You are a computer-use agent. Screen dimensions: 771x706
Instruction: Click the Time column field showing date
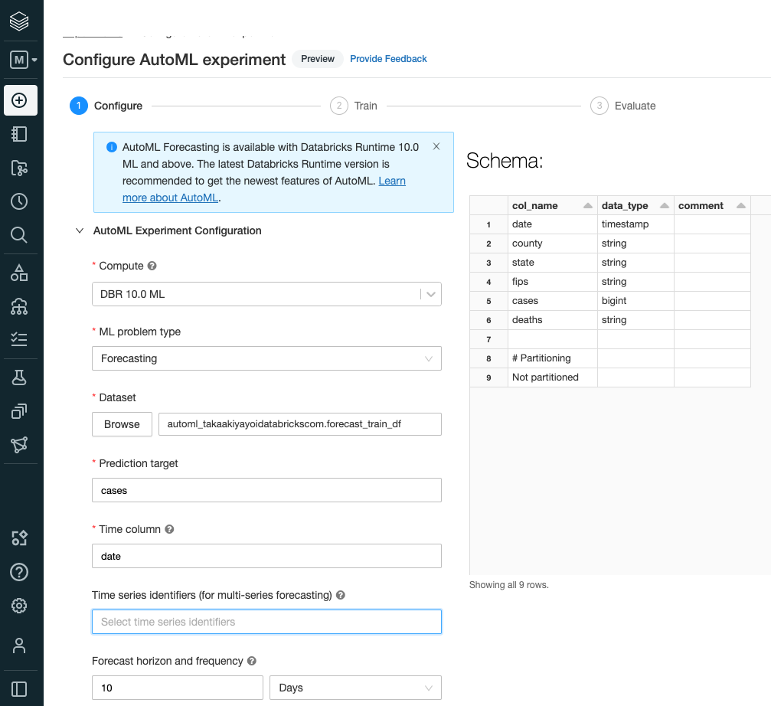(x=266, y=556)
